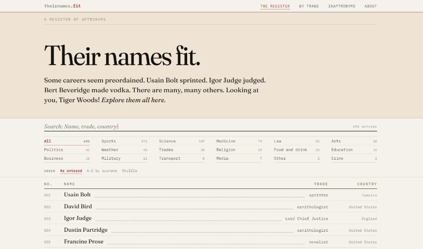This screenshot has height=249, width=423.
Task: Choose the Crime category
Action: 354,158
